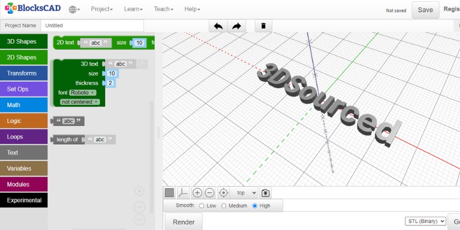
Task: Zoom out with the minus icon
Action: pyautogui.click(x=209, y=193)
